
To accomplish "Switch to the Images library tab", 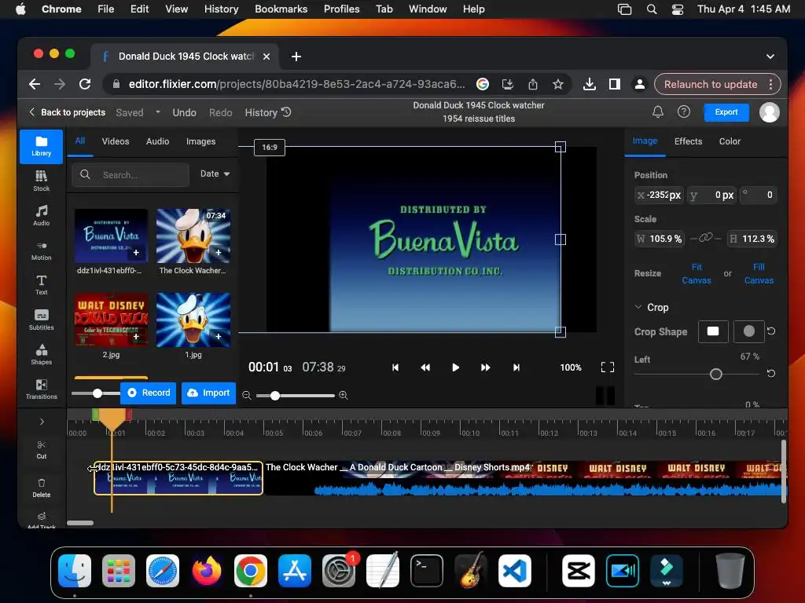I will pyautogui.click(x=200, y=141).
